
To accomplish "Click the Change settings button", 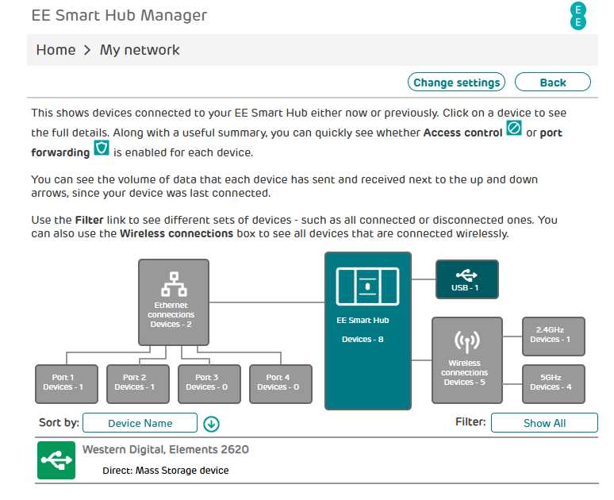I will [x=456, y=82].
